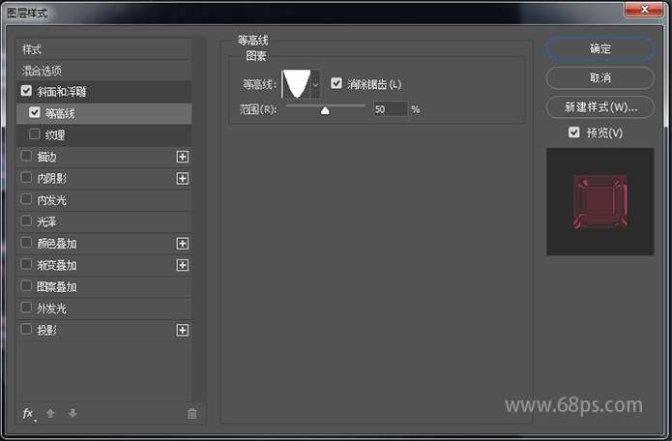
Task: Add another 颜色叠加 effect via plus icon
Action: (x=183, y=244)
